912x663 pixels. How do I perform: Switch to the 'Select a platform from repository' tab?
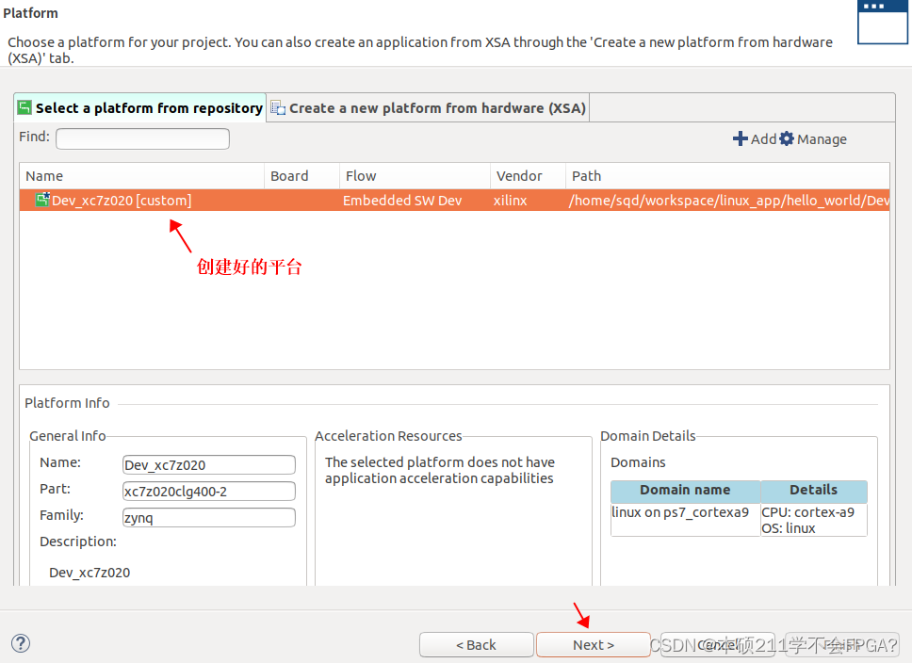click(x=138, y=106)
